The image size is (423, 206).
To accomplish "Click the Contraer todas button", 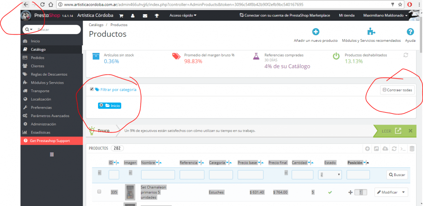I will click(397, 90).
